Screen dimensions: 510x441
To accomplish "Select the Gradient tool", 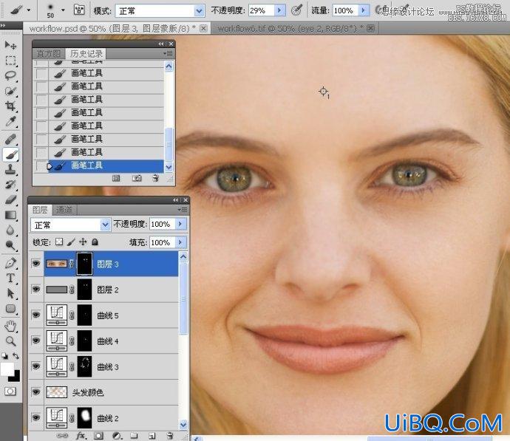I will (x=10, y=215).
